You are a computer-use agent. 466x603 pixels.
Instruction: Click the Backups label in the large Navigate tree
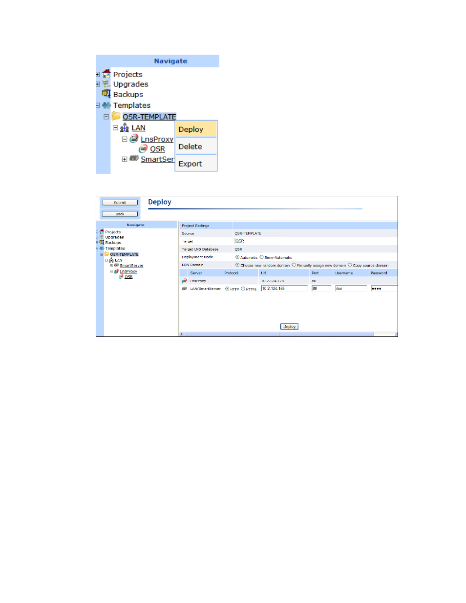[x=128, y=94]
